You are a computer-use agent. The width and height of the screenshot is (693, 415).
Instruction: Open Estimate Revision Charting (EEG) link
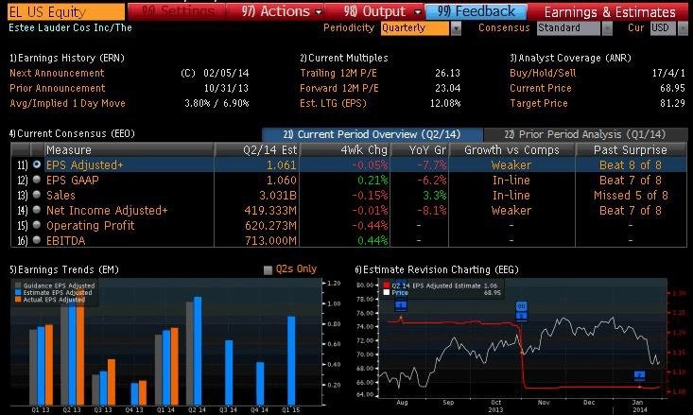point(437,269)
